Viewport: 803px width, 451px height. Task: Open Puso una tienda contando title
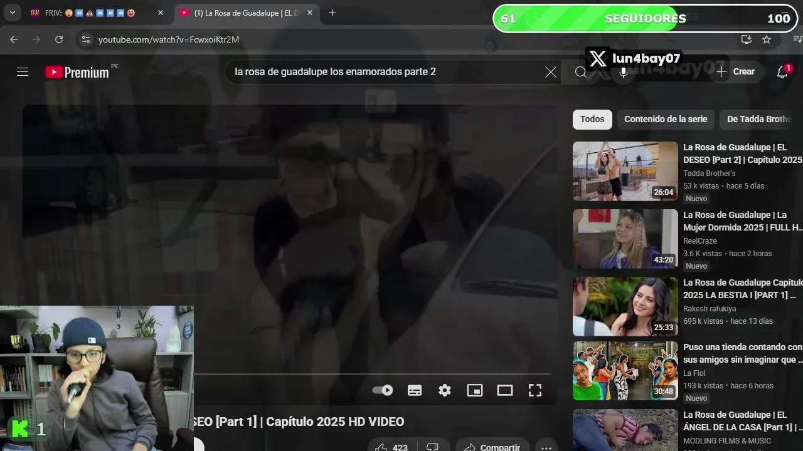click(x=743, y=353)
